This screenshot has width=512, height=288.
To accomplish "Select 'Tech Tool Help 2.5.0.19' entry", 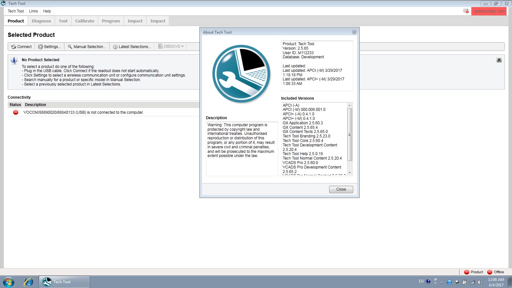I will tap(303, 154).
